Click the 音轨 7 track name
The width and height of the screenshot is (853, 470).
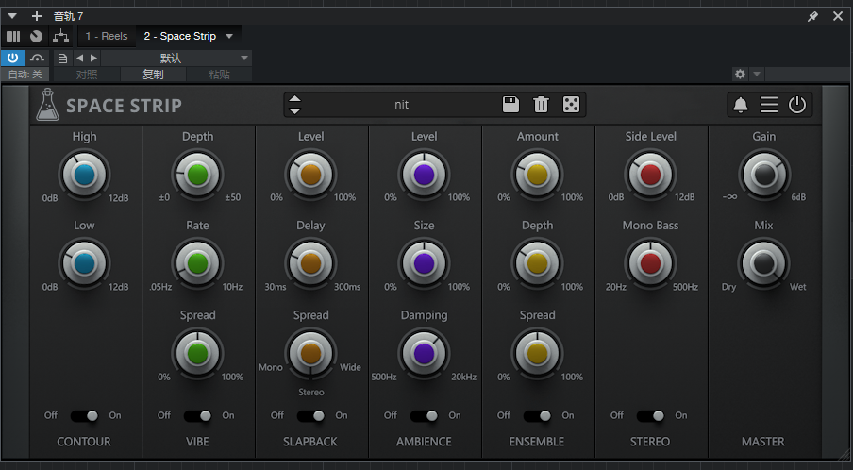pos(68,16)
